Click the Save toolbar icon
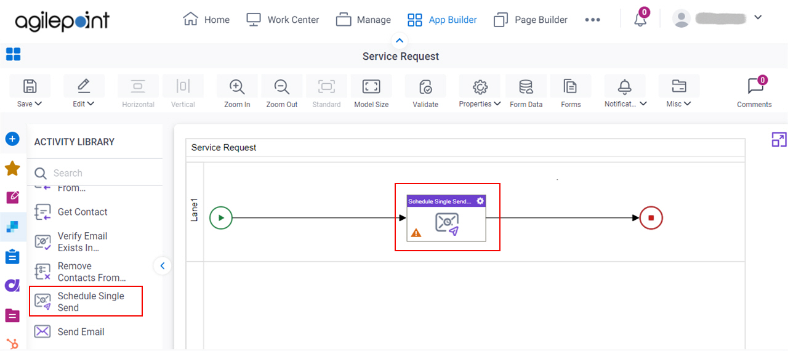788x351 pixels. coord(30,86)
